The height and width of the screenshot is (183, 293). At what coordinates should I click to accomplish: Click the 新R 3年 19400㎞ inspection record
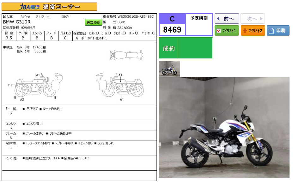pos(31,47)
